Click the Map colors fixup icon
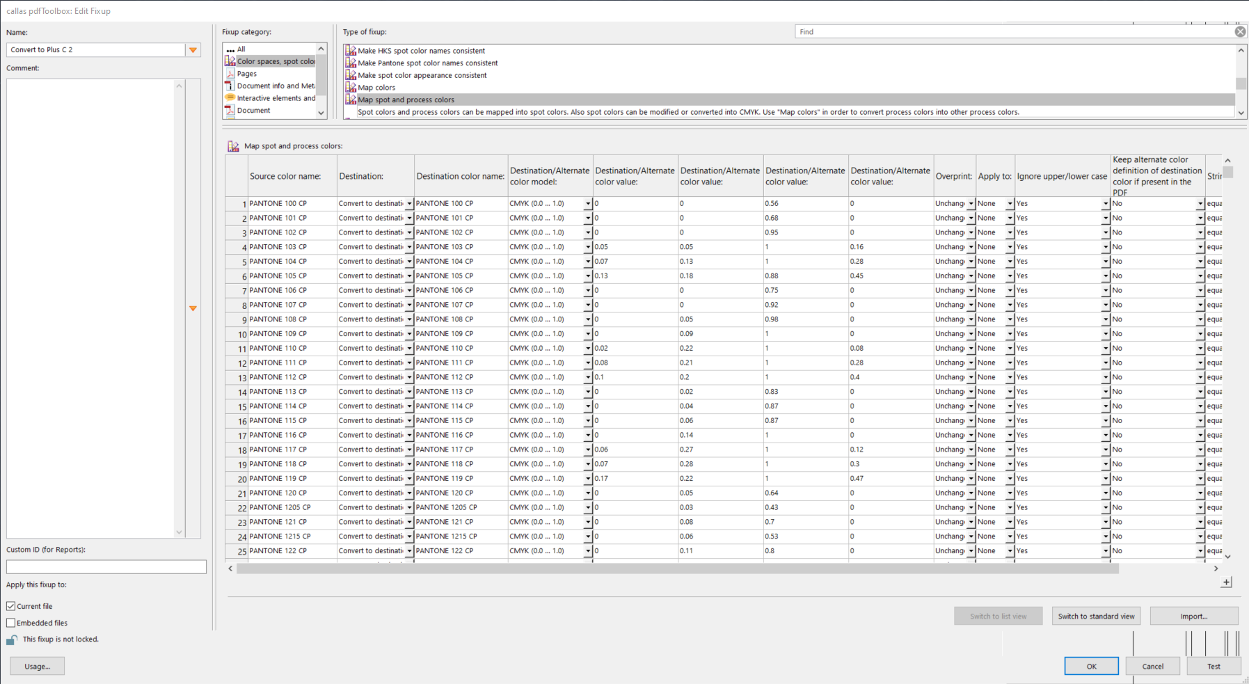 pos(351,87)
